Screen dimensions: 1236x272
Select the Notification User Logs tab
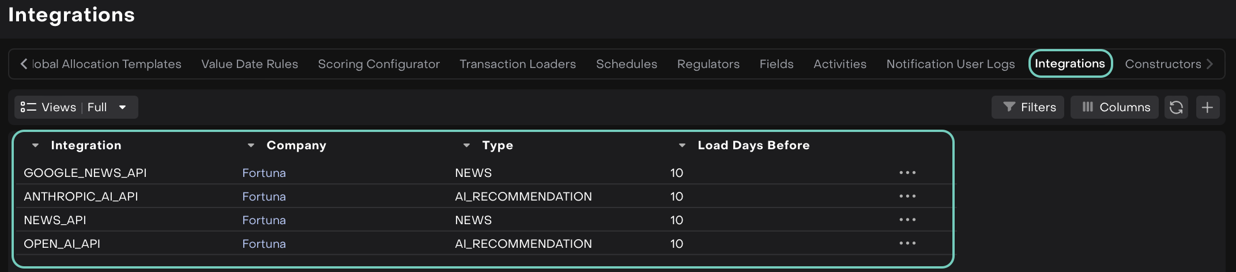point(950,64)
